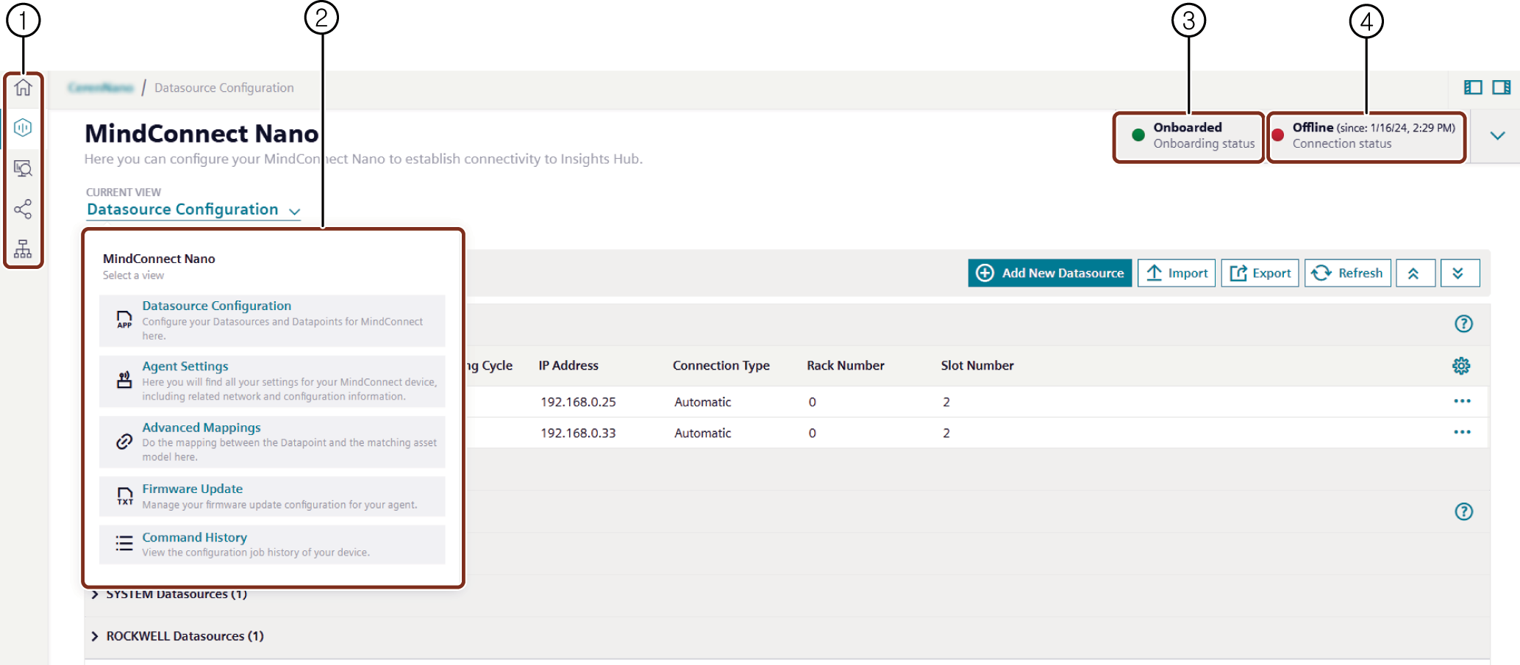
Task: Click the Rack Number column header
Action: [846, 366]
